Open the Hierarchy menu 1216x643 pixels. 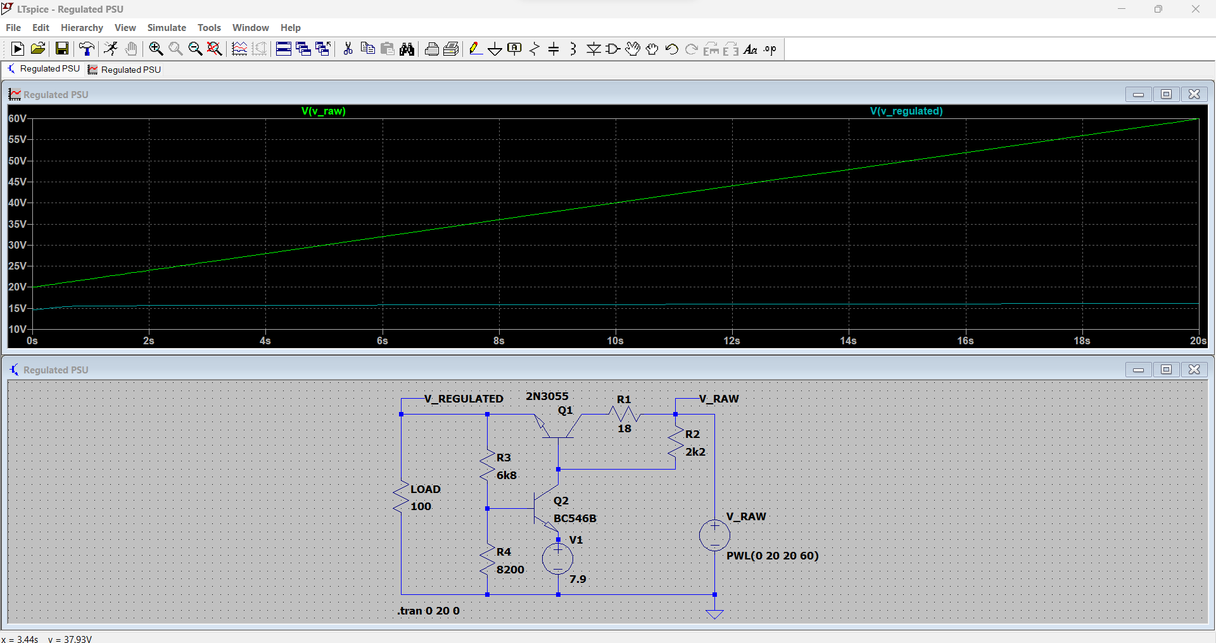82,27
